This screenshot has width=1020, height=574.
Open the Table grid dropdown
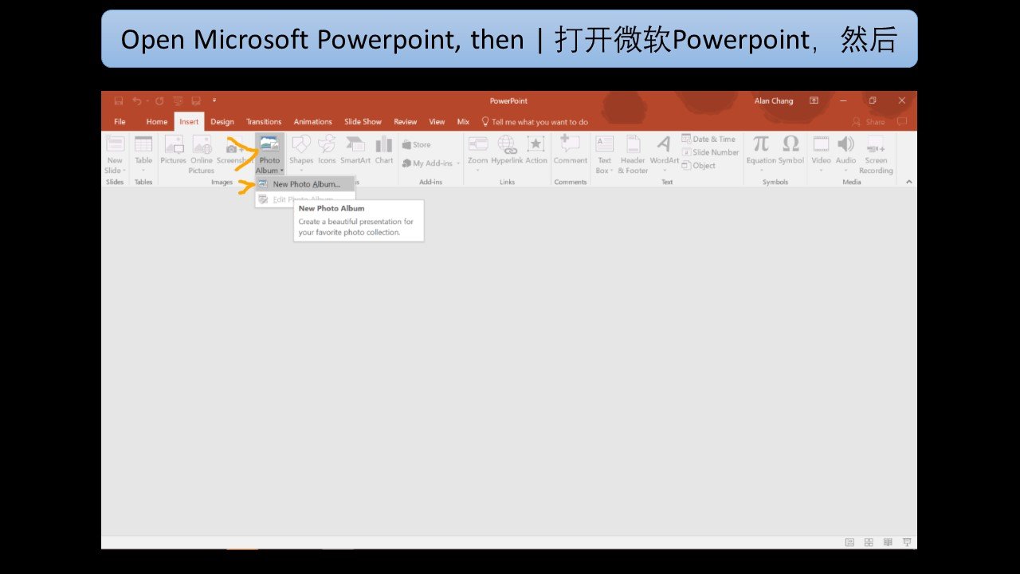point(143,155)
